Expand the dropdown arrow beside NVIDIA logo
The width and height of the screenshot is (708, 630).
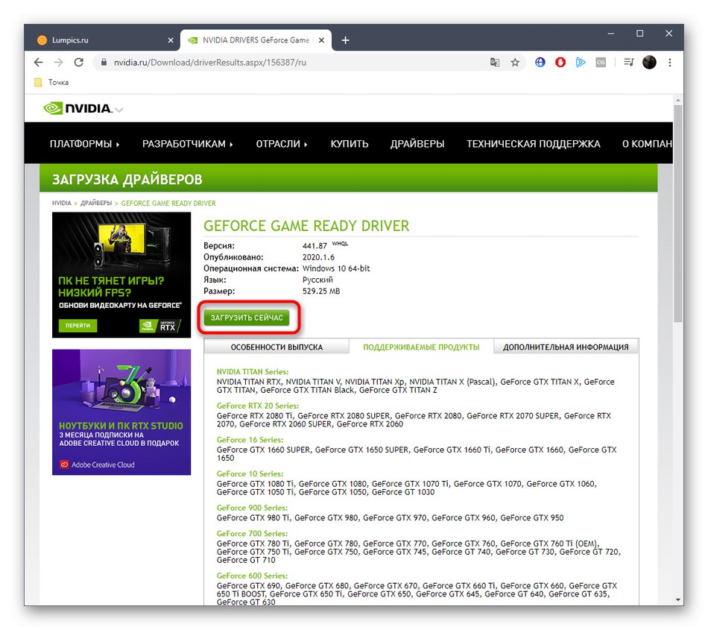pyautogui.click(x=119, y=110)
